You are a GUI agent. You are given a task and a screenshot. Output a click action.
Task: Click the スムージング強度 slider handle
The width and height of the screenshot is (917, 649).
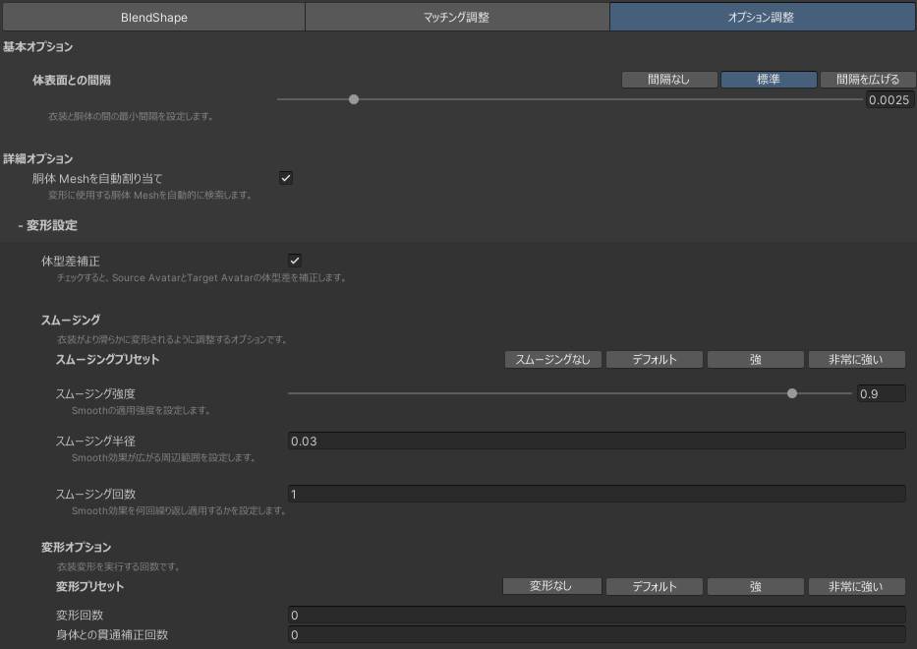(792, 393)
